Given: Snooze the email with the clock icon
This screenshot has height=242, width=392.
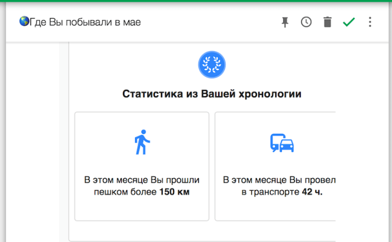Looking at the screenshot, I should coord(306,22).
